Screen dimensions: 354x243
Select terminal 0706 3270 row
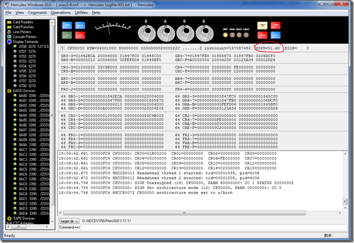(x=27, y=76)
